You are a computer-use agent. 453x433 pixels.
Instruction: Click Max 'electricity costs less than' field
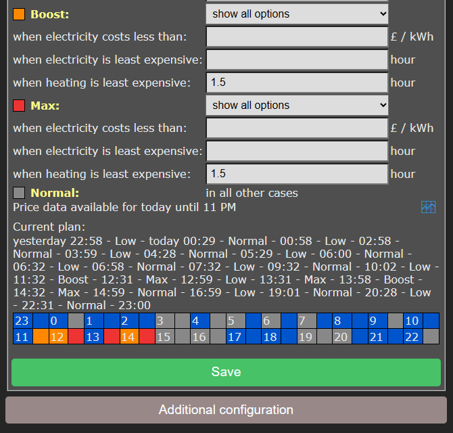pos(297,128)
